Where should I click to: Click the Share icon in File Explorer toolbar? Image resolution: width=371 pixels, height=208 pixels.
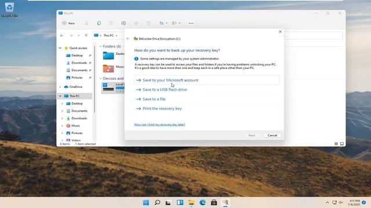pyautogui.click(x=136, y=23)
